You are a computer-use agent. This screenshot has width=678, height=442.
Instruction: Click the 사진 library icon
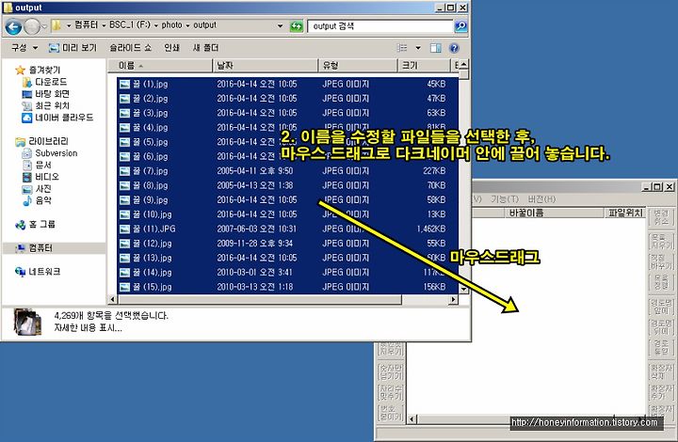tap(26, 189)
